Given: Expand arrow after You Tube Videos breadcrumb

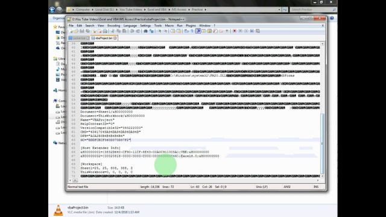Looking at the screenshot, I should 145,10.
